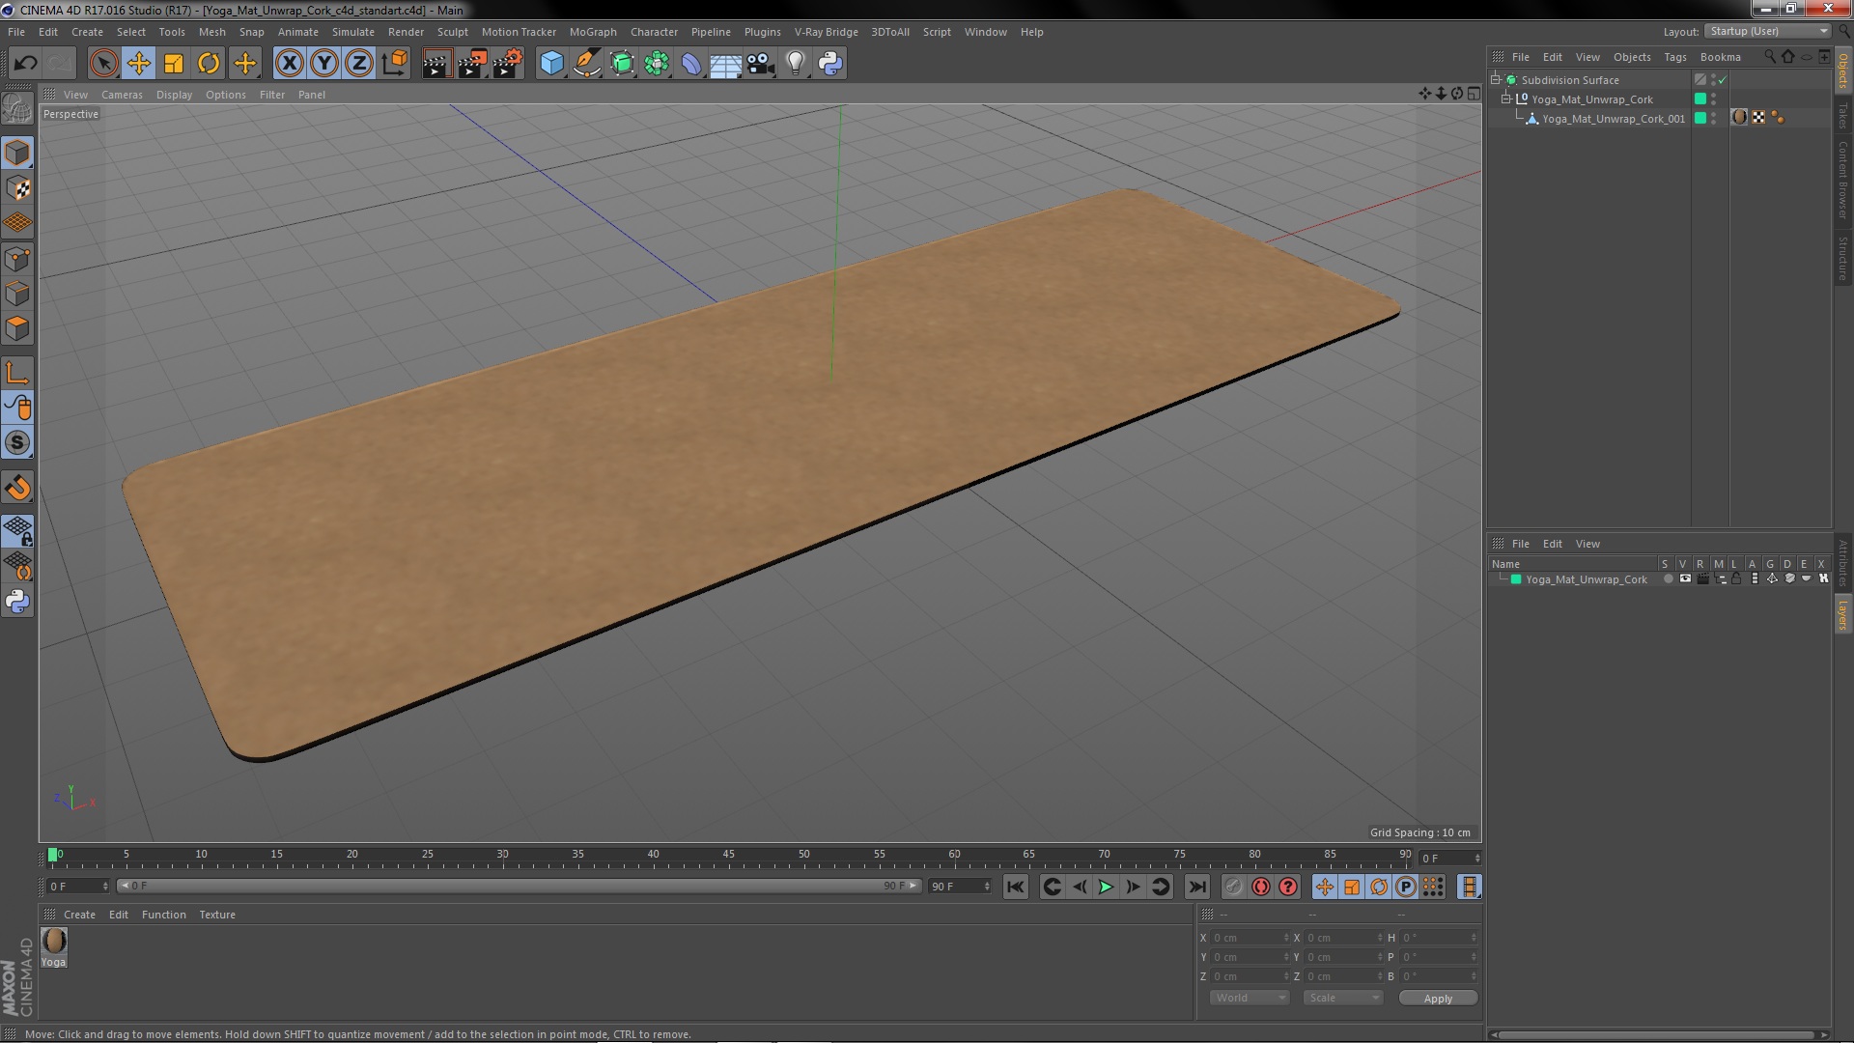Open the Objects tab on right edge
This screenshot has height=1043, width=1854.
tap(1842, 70)
